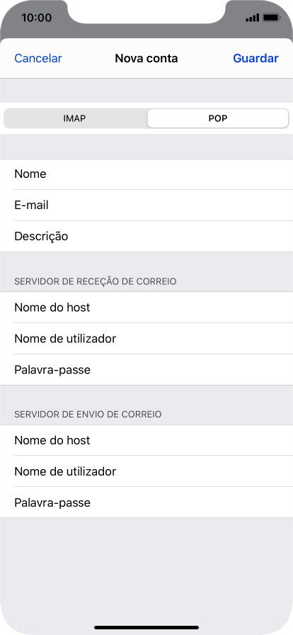This screenshot has width=293, height=635.
Task: Switch to the IMAP segment
Action: [75, 118]
